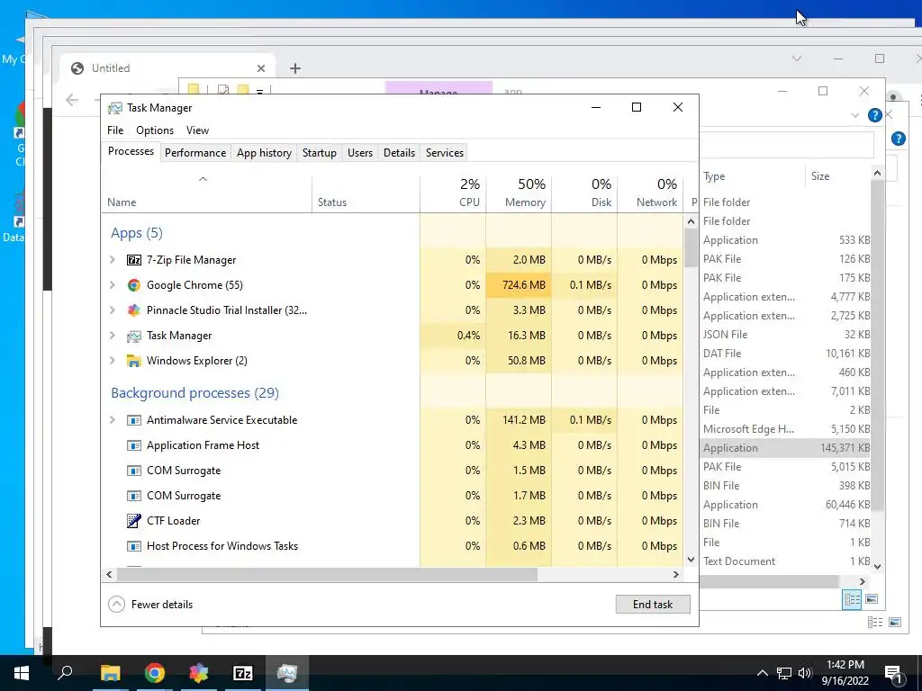This screenshot has width=922, height=691.
Task: Click the Antimalware Service Executable icon
Action: [x=134, y=420]
